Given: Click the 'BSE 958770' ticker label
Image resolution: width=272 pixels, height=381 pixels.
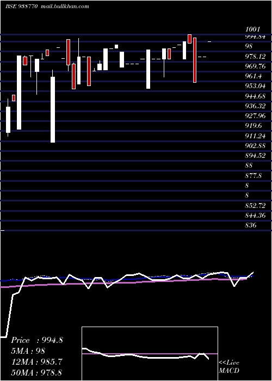Looking at the screenshot, I should pos(21,7).
